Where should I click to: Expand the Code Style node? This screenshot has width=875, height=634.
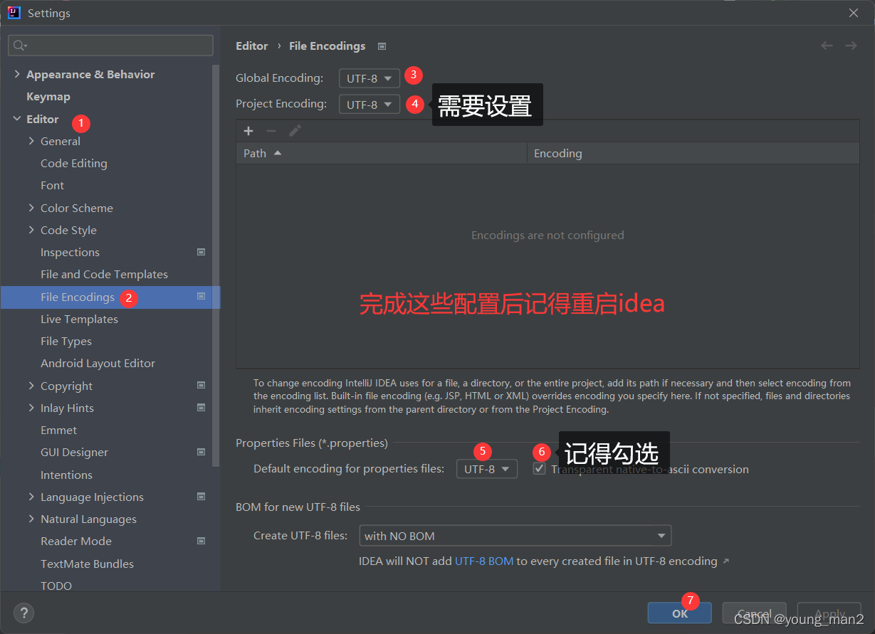[x=31, y=230]
